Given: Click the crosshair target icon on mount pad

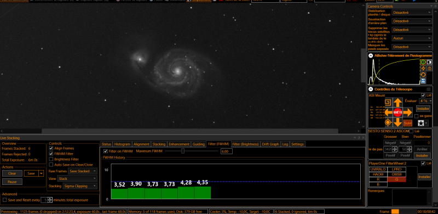Looking at the screenshot, I should 388,122.
